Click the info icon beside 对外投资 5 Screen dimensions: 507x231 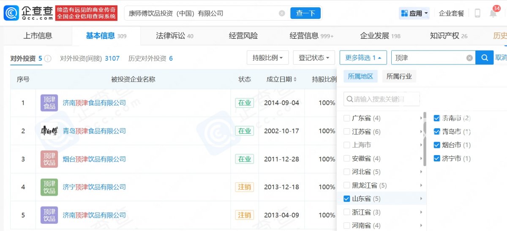48,59
